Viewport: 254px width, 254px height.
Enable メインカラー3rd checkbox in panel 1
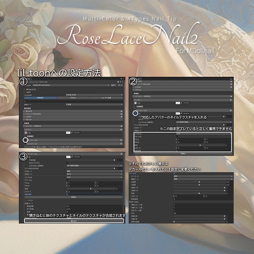(x=25, y=144)
